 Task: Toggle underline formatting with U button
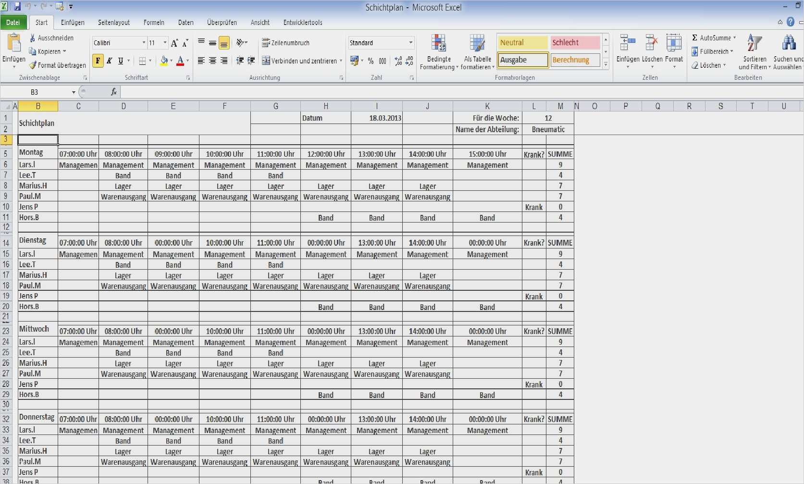pyautogui.click(x=120, y=61)
